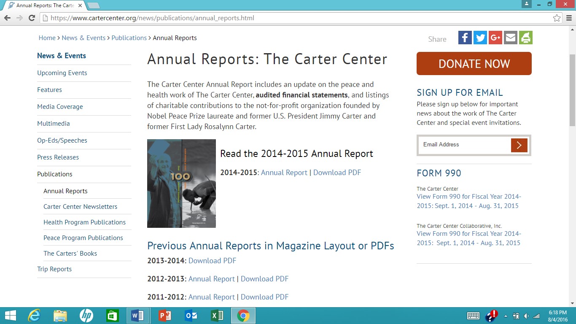Image resolution: width=576 pixels, height=324 pixels.
Task: Open Features in sidebar
Action: click(49, 90)
